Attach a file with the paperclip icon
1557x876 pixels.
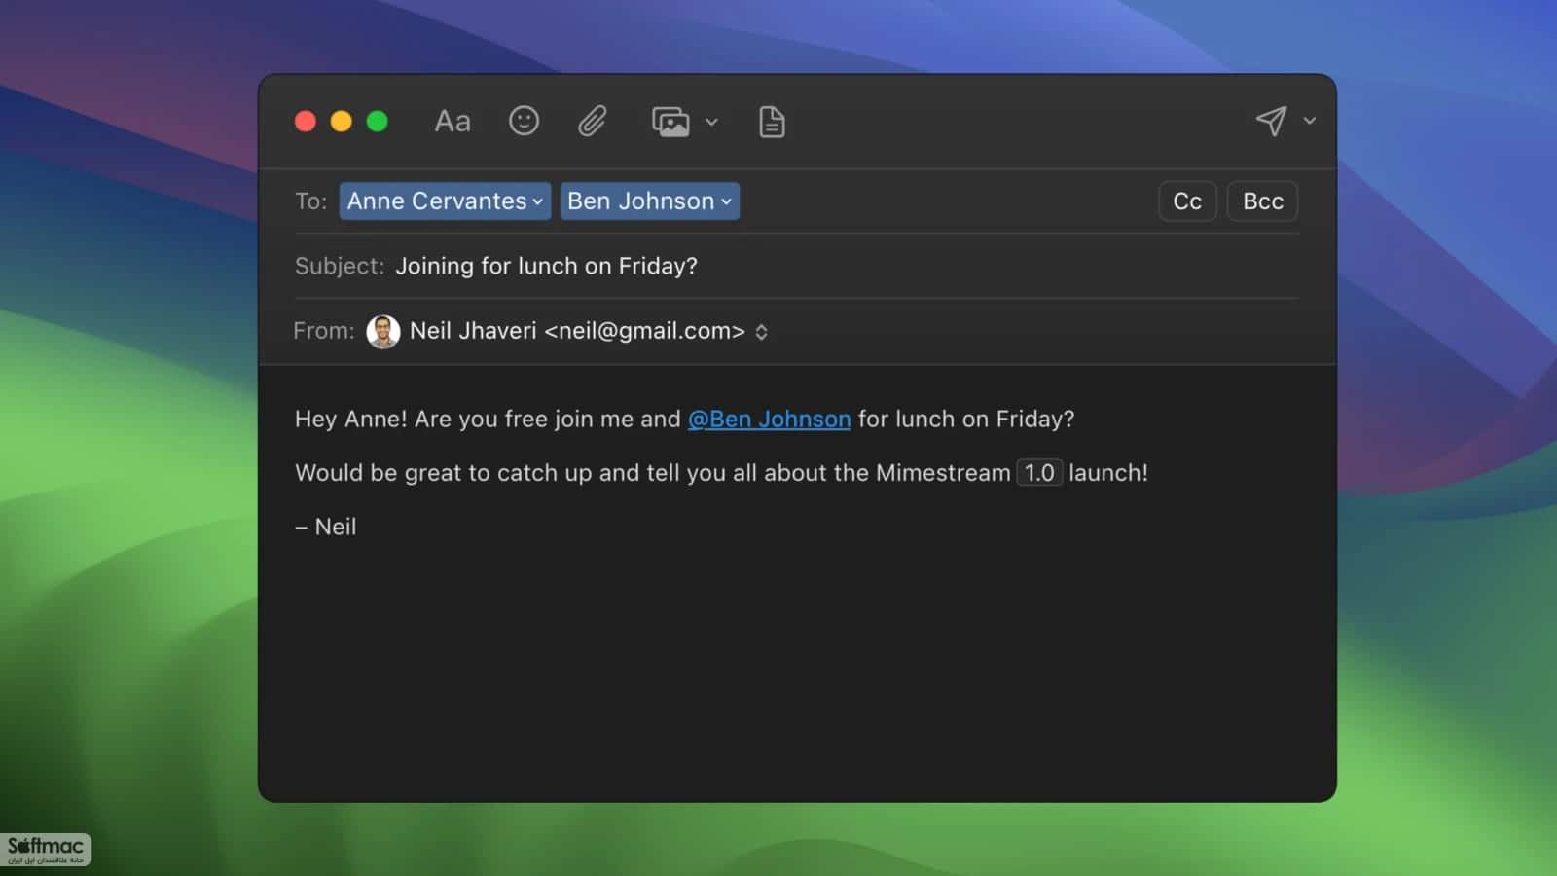point(593,122)
